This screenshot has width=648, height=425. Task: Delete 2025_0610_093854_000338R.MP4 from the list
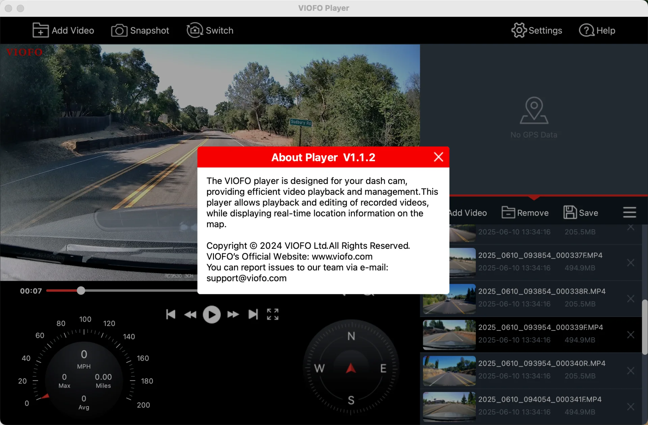coord(630,299)
